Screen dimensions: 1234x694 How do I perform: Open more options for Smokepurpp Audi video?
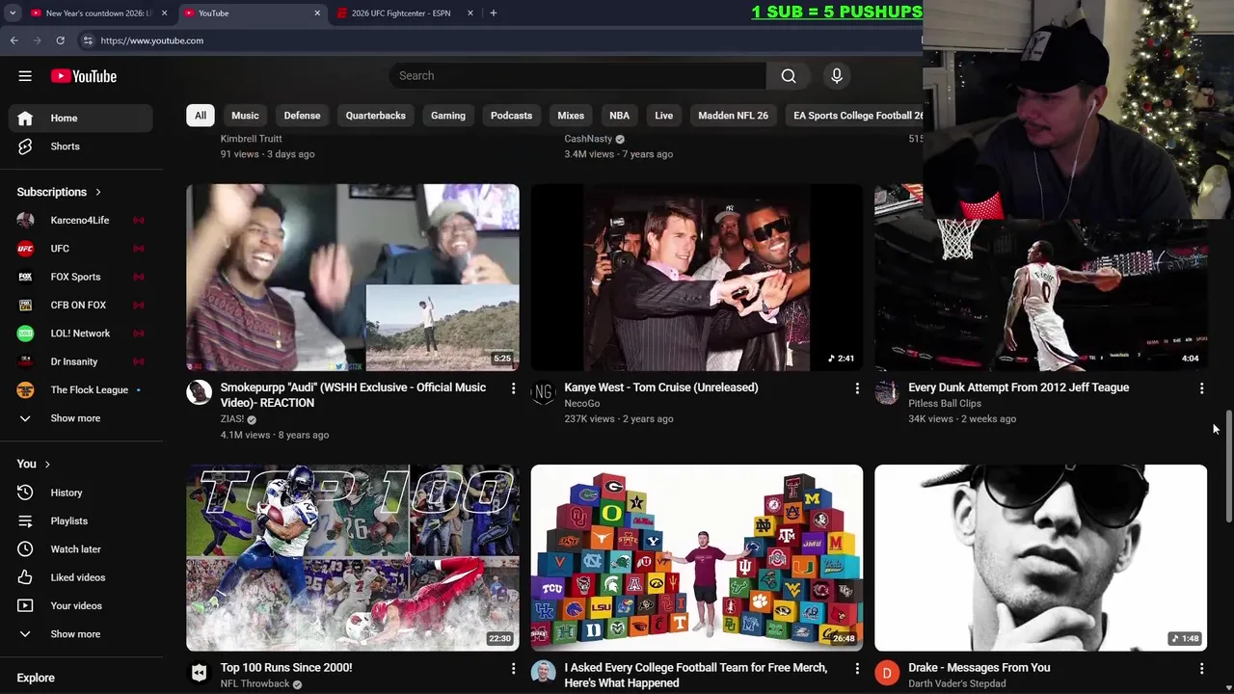coord(513,388)
